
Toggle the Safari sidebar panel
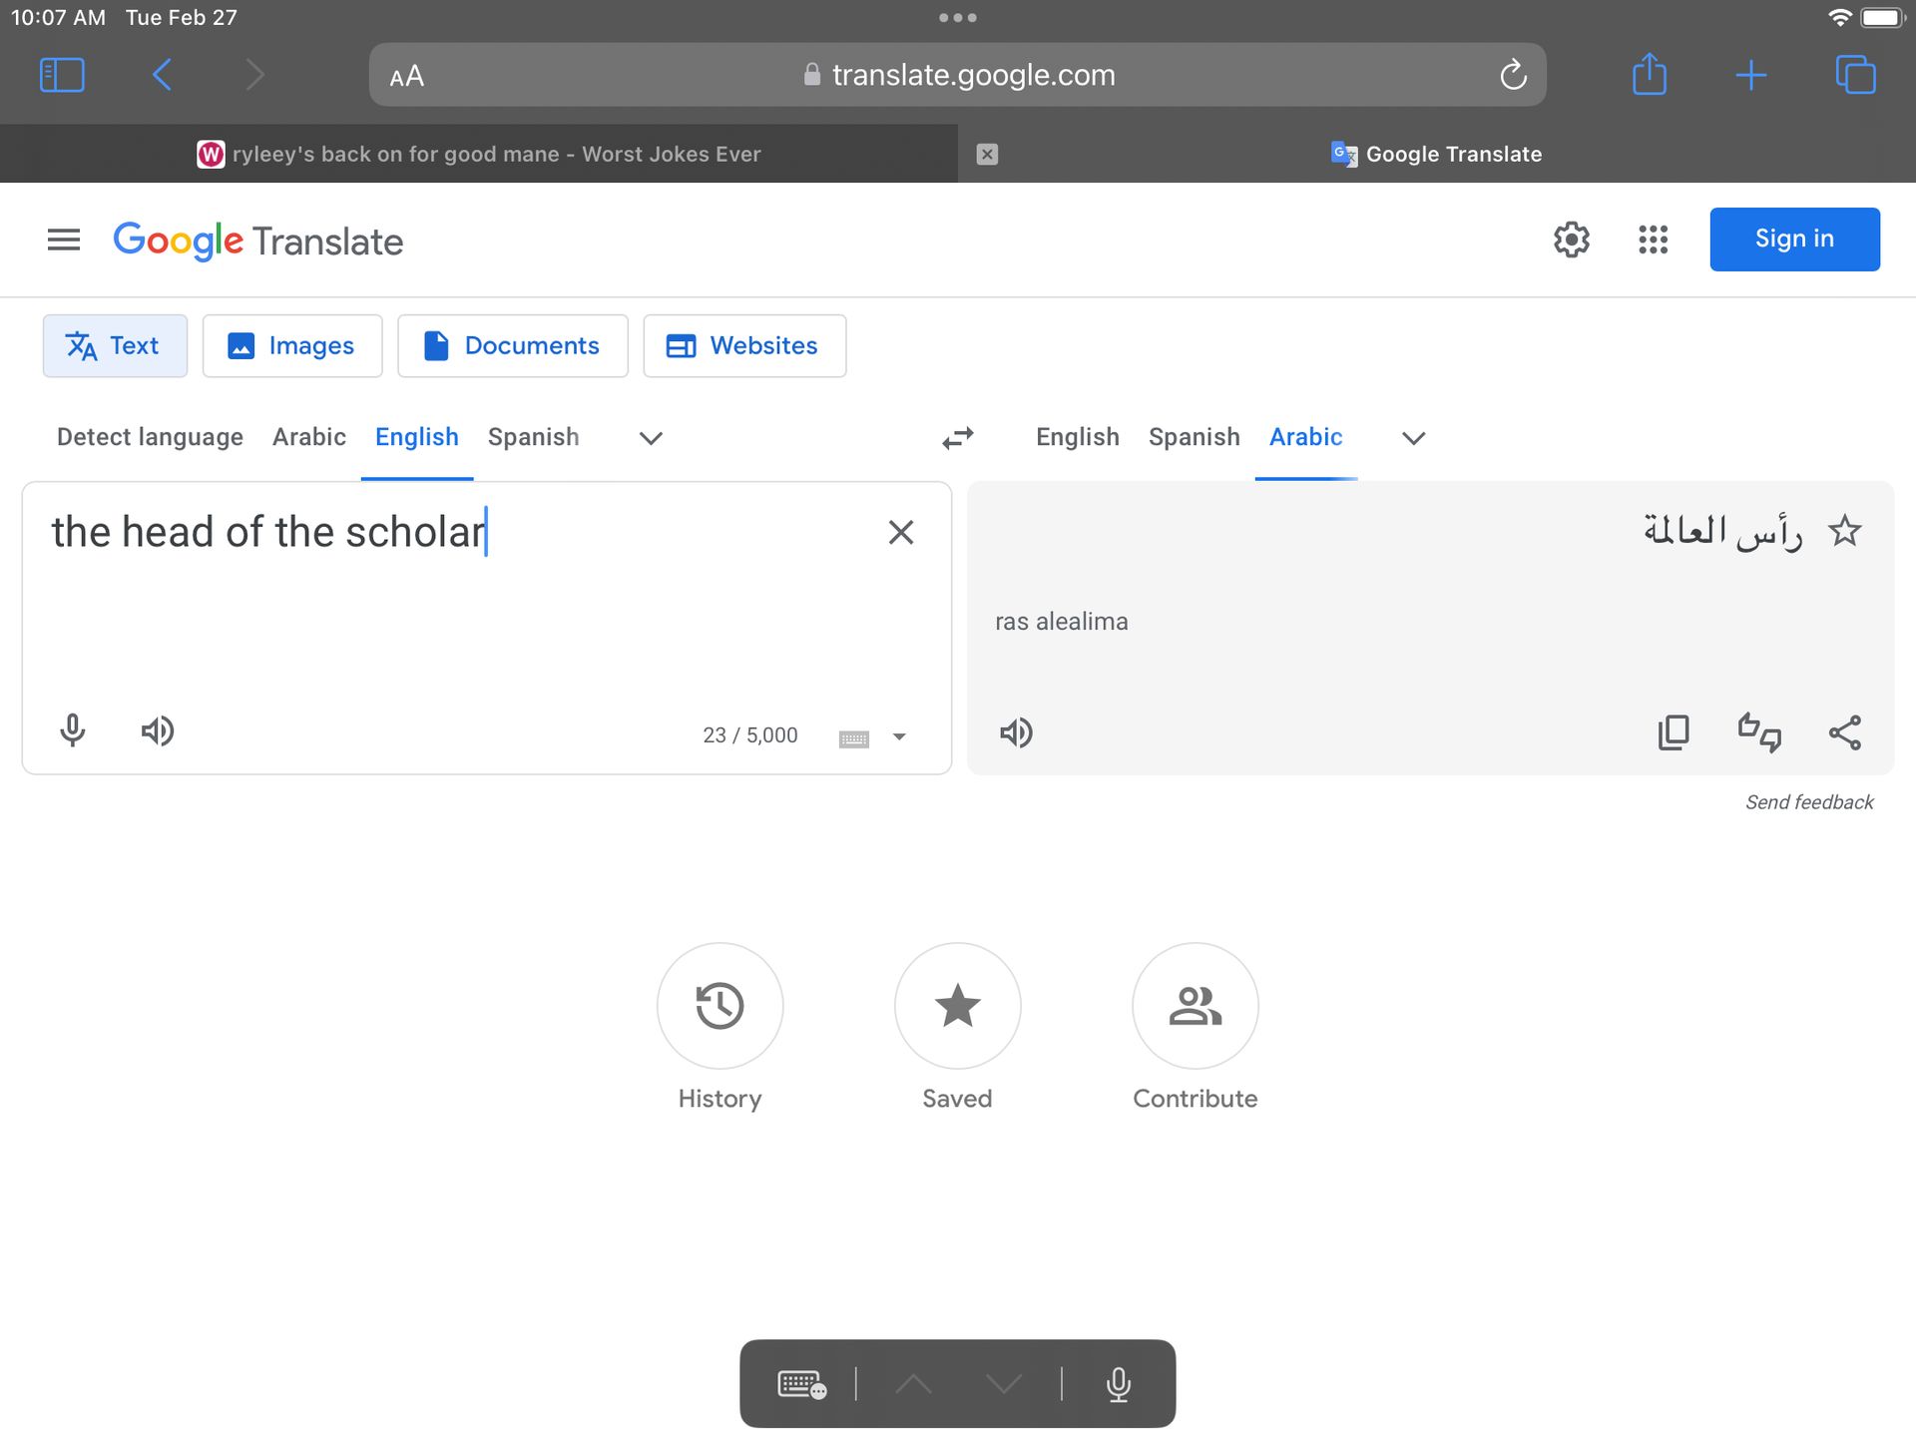[62, 75]
